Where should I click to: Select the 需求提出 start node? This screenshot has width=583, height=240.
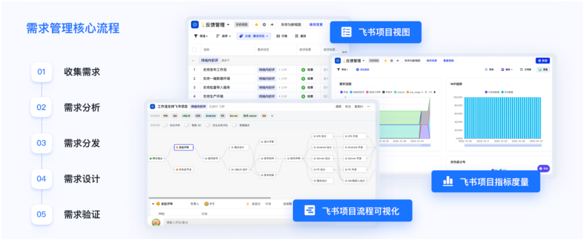click(x=156, y=158)
